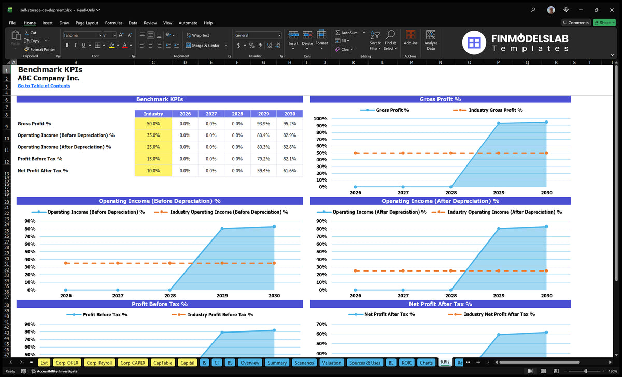Expand the Tahoma font name dropdown

pos(100,35)
